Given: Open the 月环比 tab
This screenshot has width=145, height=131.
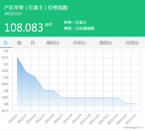Looking at the screenshot, I should 79,43.
